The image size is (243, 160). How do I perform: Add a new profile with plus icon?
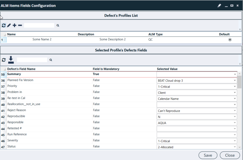tap(15, 25)
